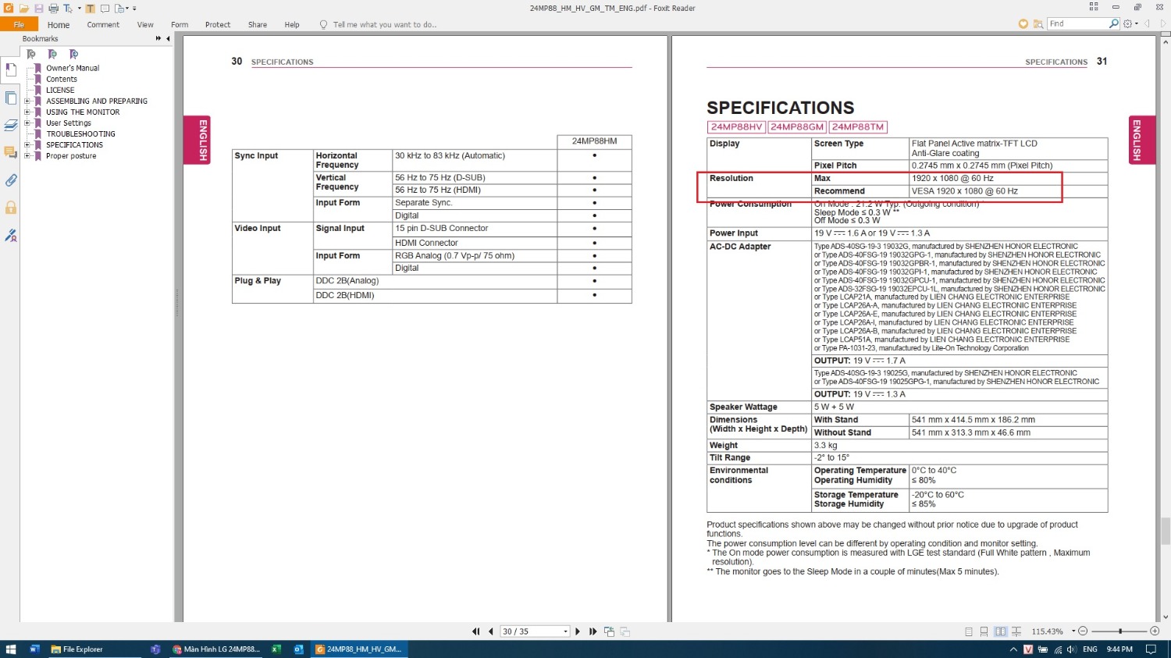
Task: Open the Layers panel in sidebar
Action: pyautogui.click(x=11, y=125)
